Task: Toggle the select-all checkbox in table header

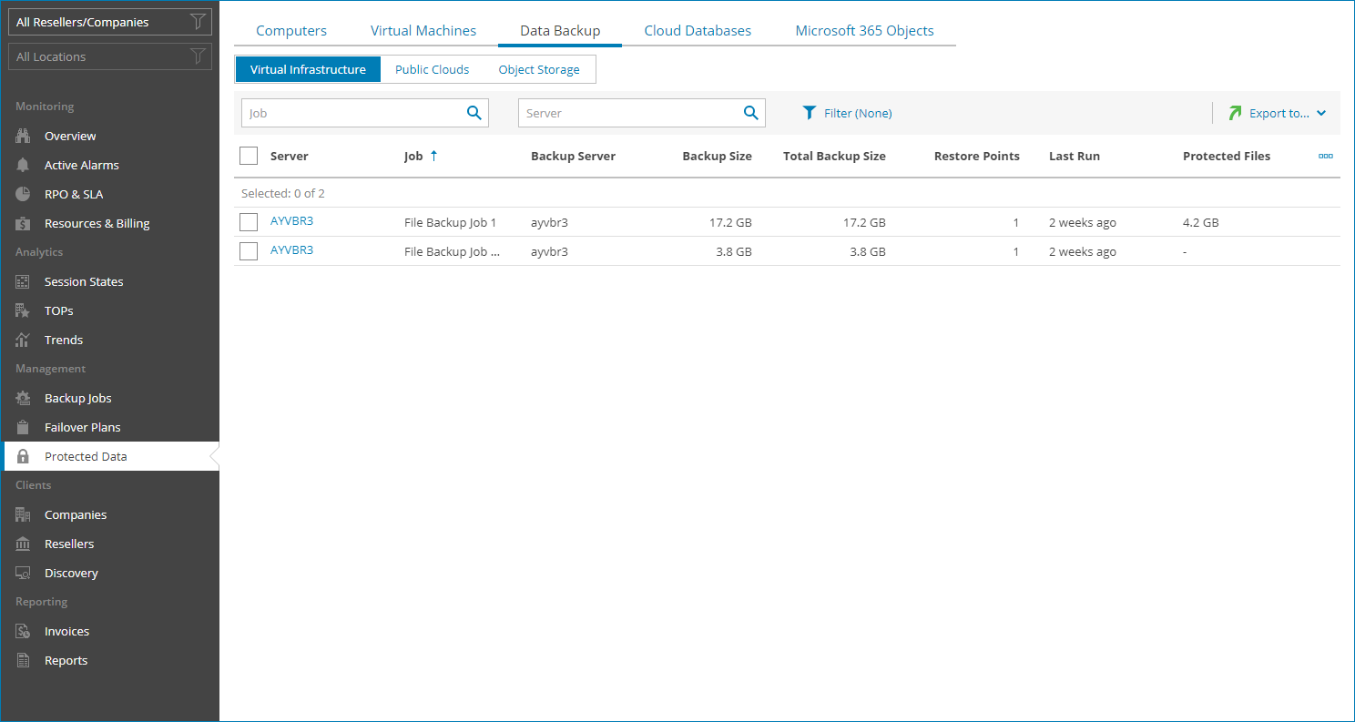Action: point(249,157)
